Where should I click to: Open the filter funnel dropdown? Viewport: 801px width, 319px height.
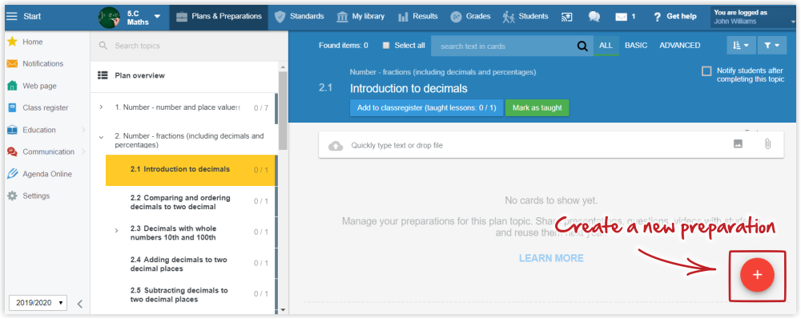[x=771, y=46]
